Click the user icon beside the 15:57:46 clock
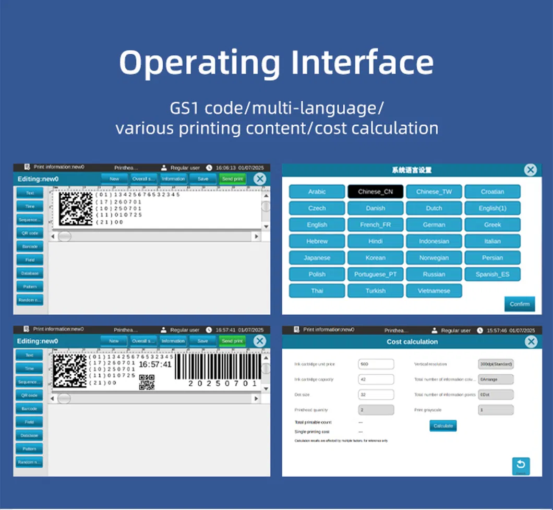Image resolution: width=553 pixels, height=510 pixels. click(x=434, y=330)
